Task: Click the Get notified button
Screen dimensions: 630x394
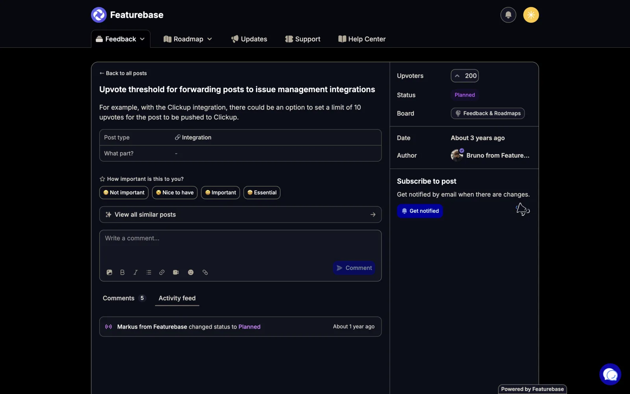Action: [x=420, y=211]
